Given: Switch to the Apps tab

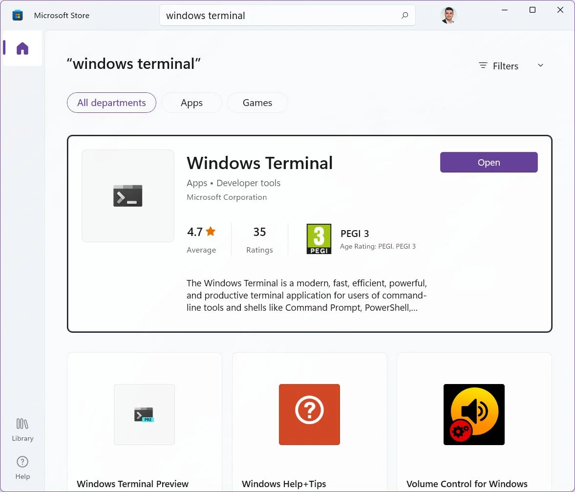Looking at the screenshot, I should pos(192,103).
